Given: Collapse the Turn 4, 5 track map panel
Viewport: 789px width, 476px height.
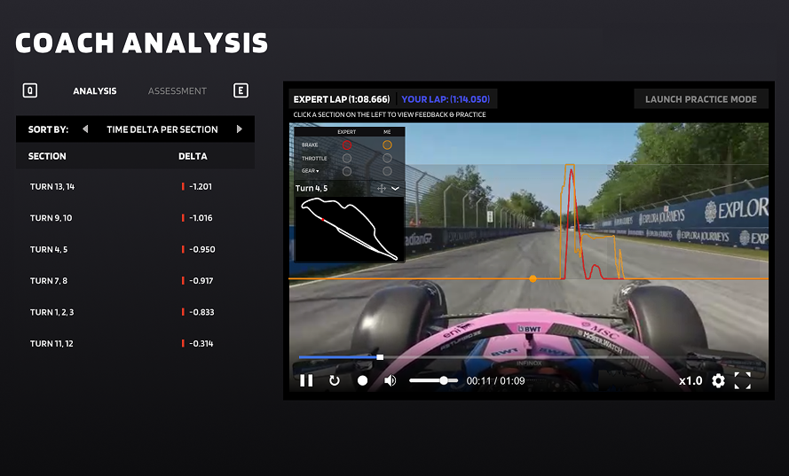Looking at the screenshot, I should 395,188.
